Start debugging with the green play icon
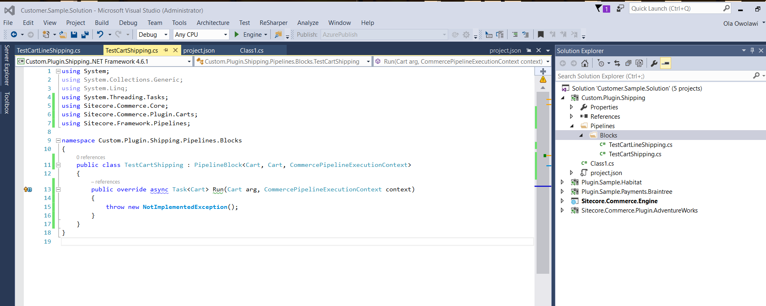The image size is (766, 306). pos(236,35)
